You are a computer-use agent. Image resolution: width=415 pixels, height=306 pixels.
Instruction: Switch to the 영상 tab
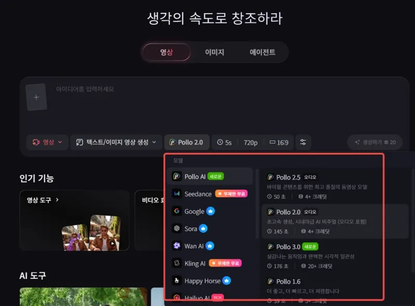(x=167, y=52)
